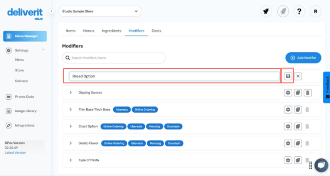
Task: Click trash icon for Thin Base Thick Base
Action: pos(307,109)
